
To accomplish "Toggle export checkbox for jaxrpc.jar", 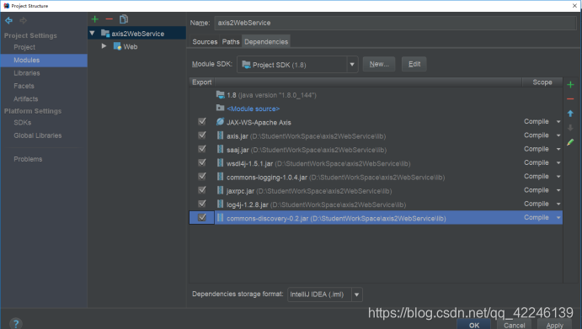I will coord(202,190).
